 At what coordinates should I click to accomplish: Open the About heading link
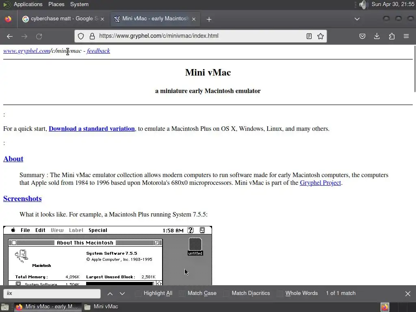tap(13, 159)
